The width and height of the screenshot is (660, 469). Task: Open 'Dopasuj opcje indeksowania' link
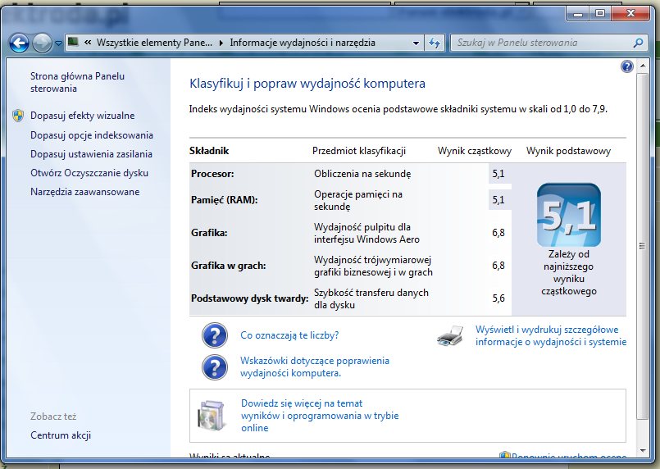pyautogui.click(x=92, y=135)
